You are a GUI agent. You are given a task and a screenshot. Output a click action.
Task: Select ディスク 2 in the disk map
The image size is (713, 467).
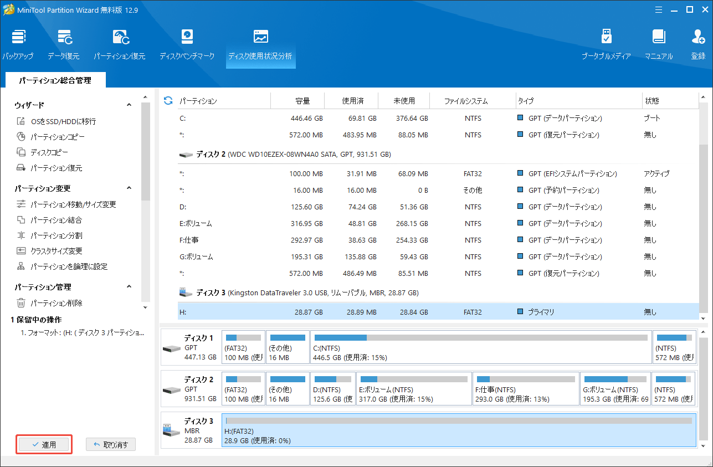click(x=191, y=388)
